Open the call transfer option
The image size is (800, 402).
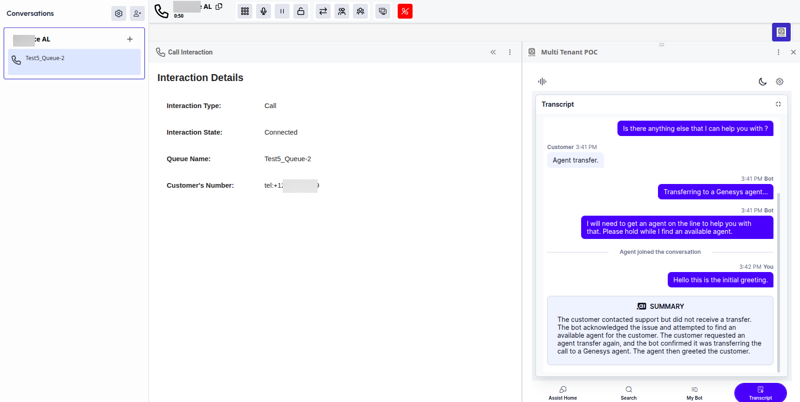[x=323, y=11]
